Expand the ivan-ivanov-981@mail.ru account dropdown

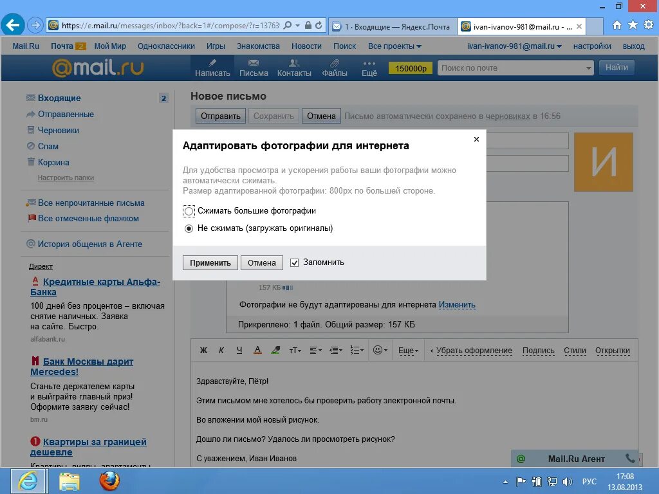point(514,46)
